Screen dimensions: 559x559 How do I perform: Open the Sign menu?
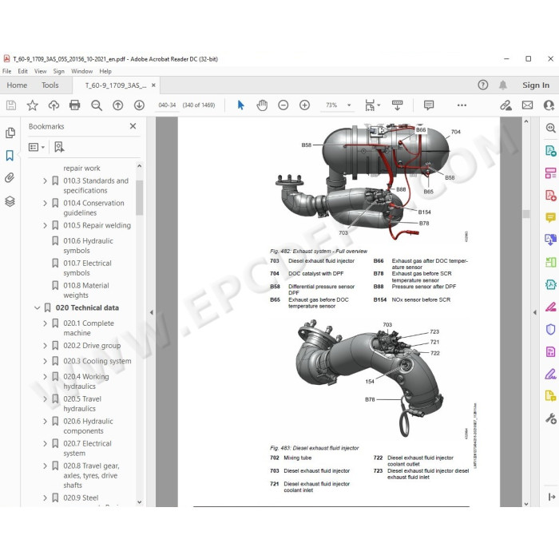59,71
